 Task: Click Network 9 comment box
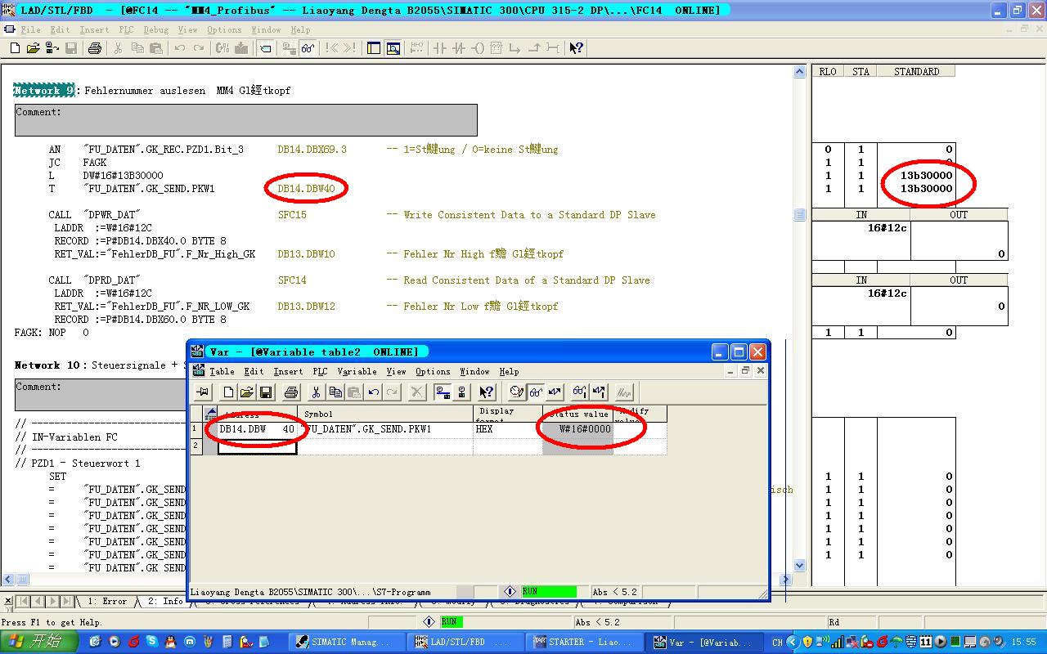click(x=246, y=120)
